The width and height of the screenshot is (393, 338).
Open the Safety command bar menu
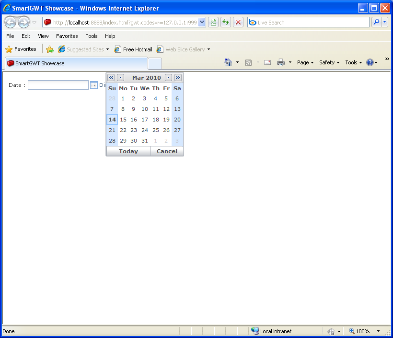329,62
